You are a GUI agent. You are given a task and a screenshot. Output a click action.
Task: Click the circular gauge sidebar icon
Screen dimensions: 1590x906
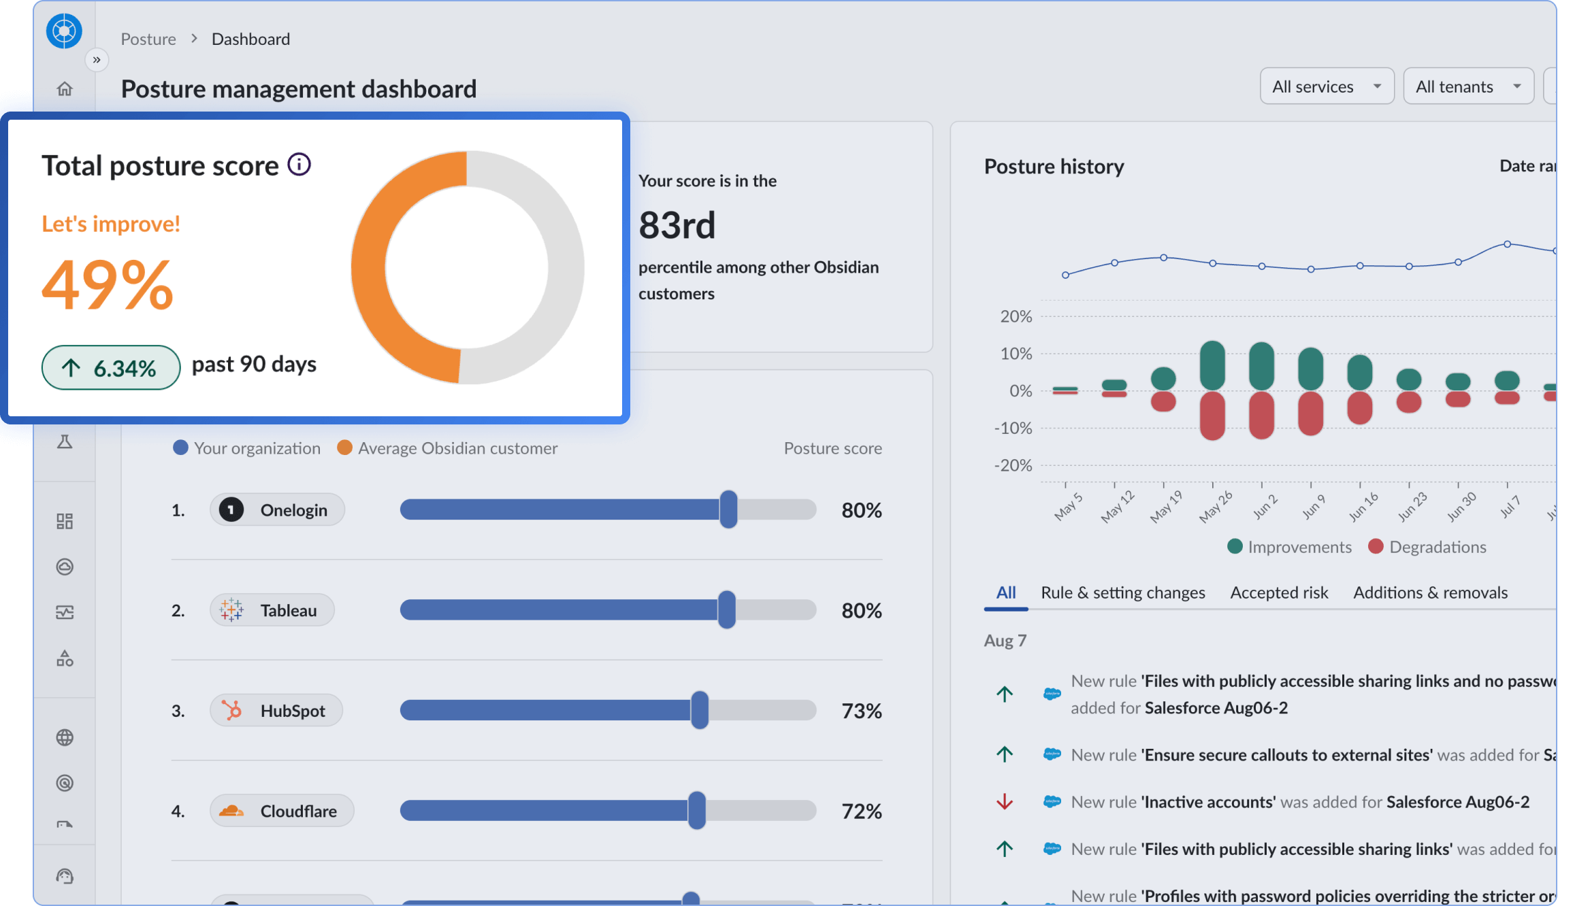65,567
